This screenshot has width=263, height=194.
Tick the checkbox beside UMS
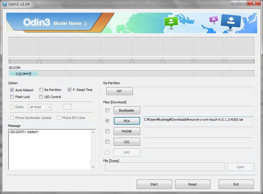(107, 152)
